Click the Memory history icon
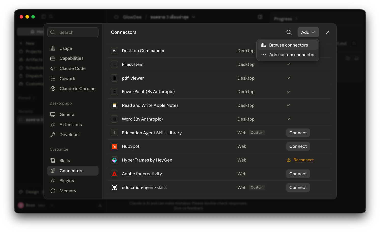This screenshot has width=380, height=232. click(53, 191)
